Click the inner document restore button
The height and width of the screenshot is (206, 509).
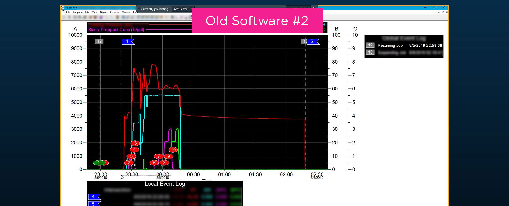point(443,12)
